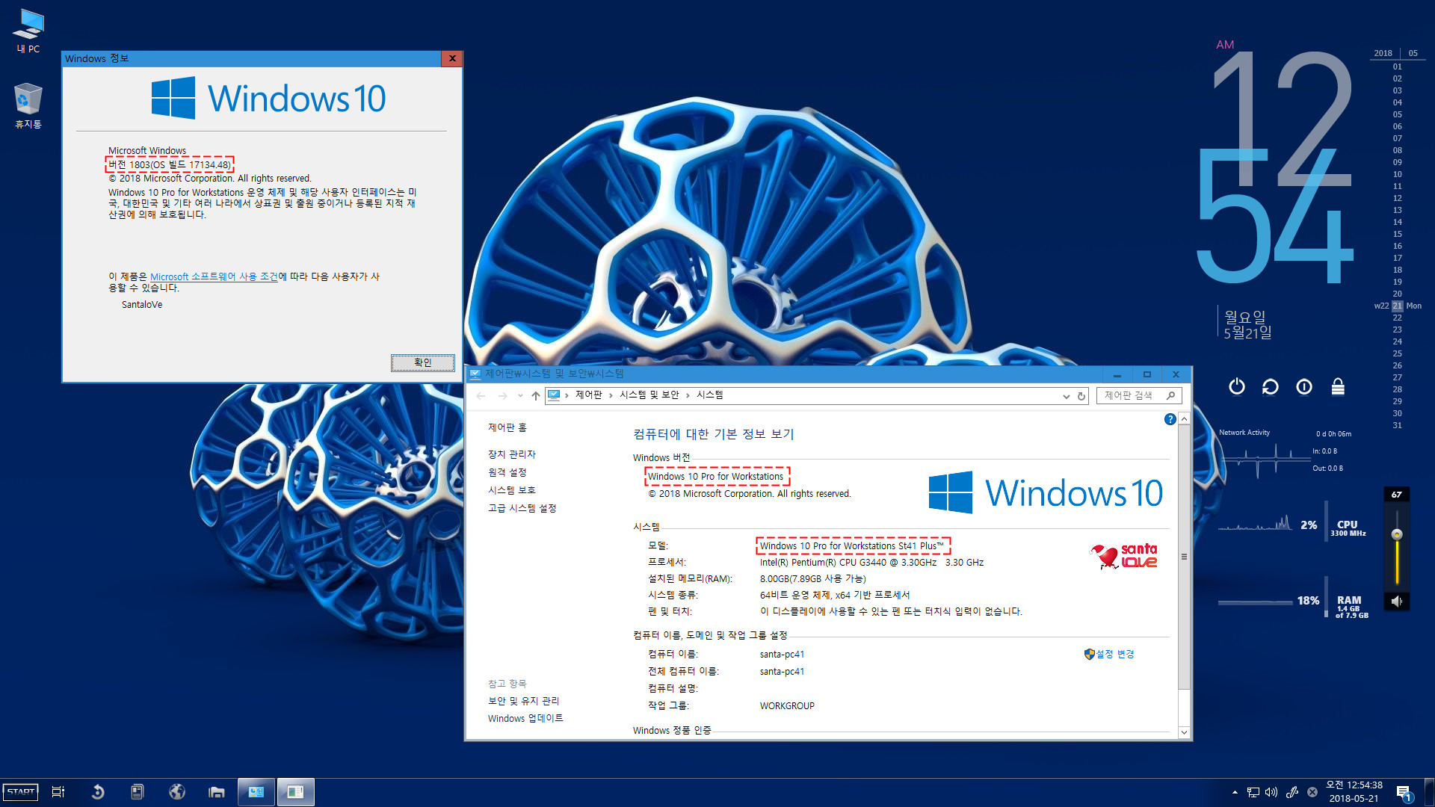
Task: Open 보안 및 유지 관리 link
Action: click(523, 701)
